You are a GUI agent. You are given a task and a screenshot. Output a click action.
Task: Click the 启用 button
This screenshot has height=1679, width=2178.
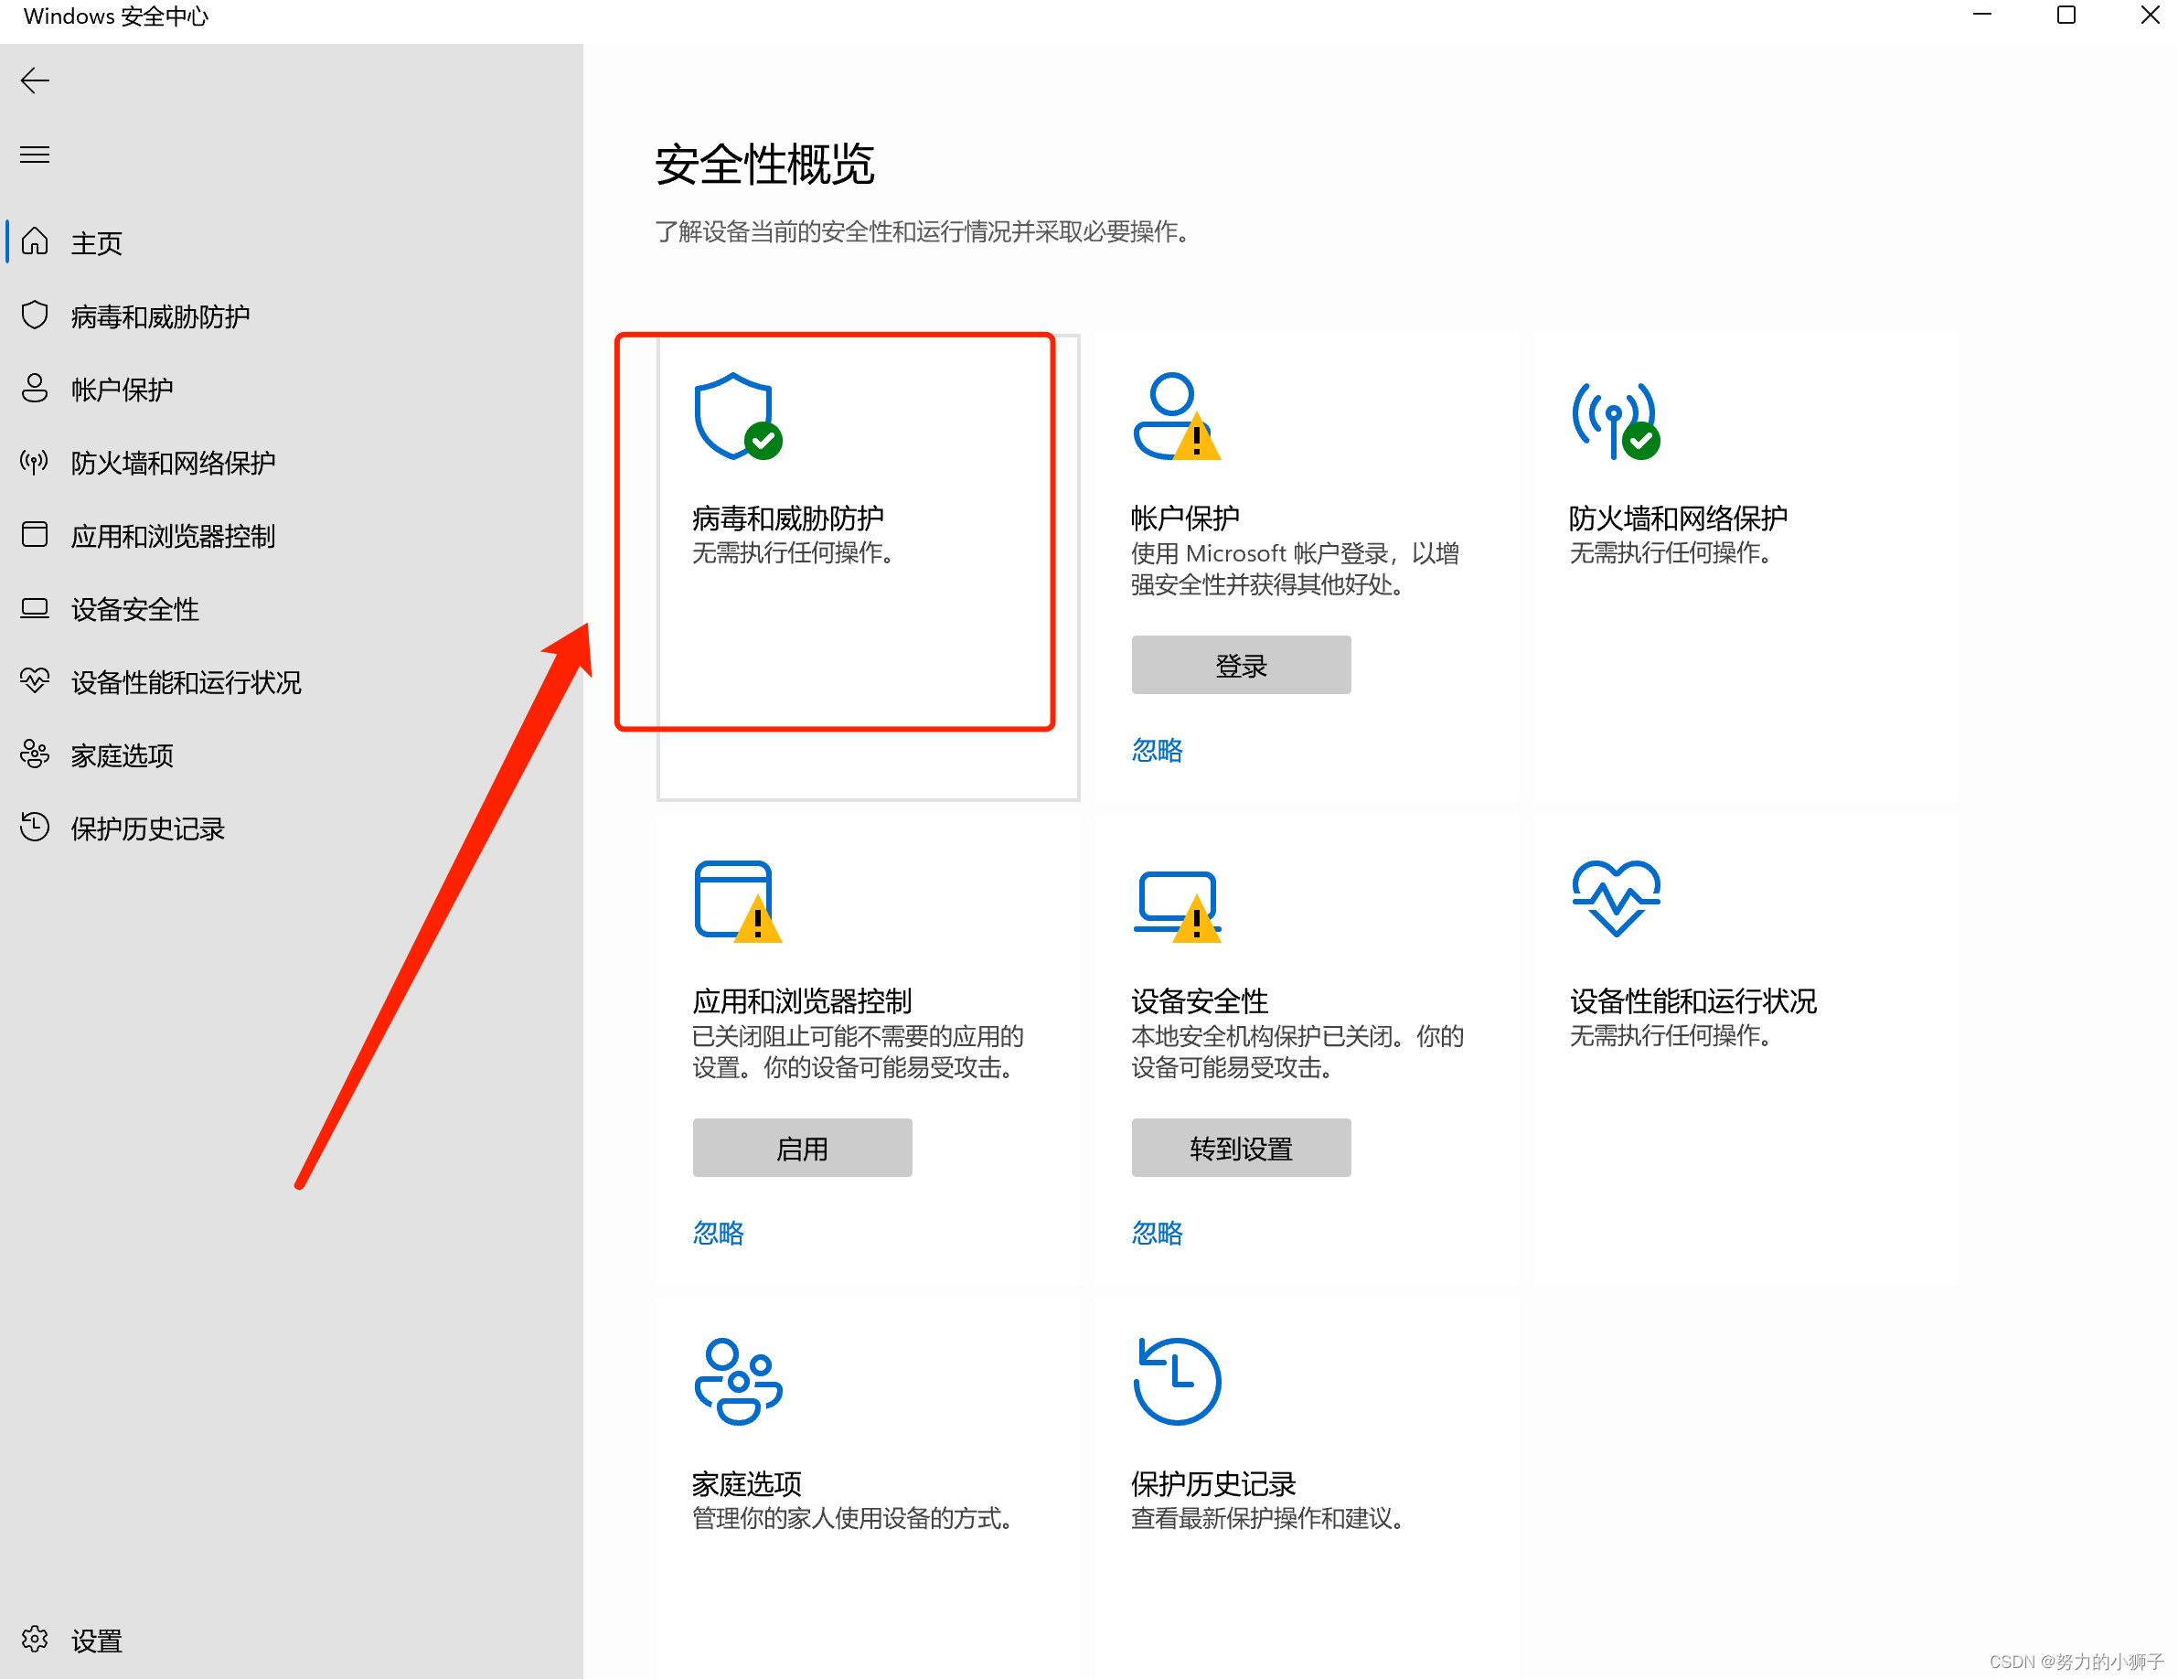coord(802,1148)
